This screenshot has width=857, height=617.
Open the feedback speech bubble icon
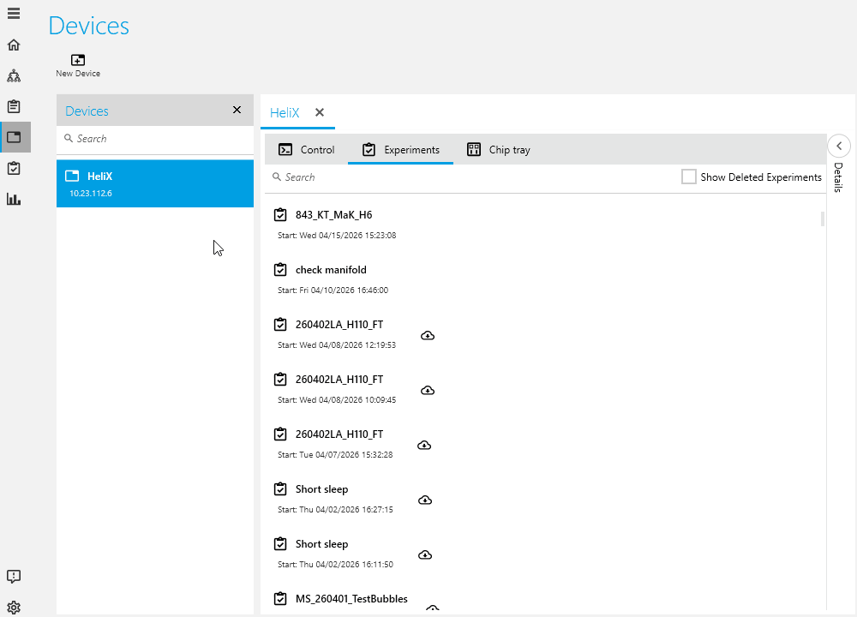point(14,576)
